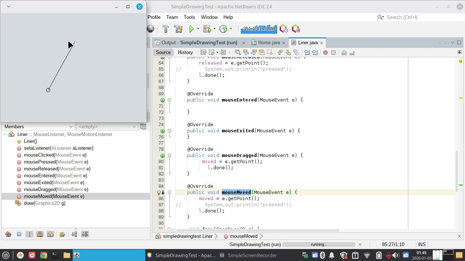This screenshot has height=261, width=465.
Task: Click Shift Line Left icon
Action: click(307, 53)
